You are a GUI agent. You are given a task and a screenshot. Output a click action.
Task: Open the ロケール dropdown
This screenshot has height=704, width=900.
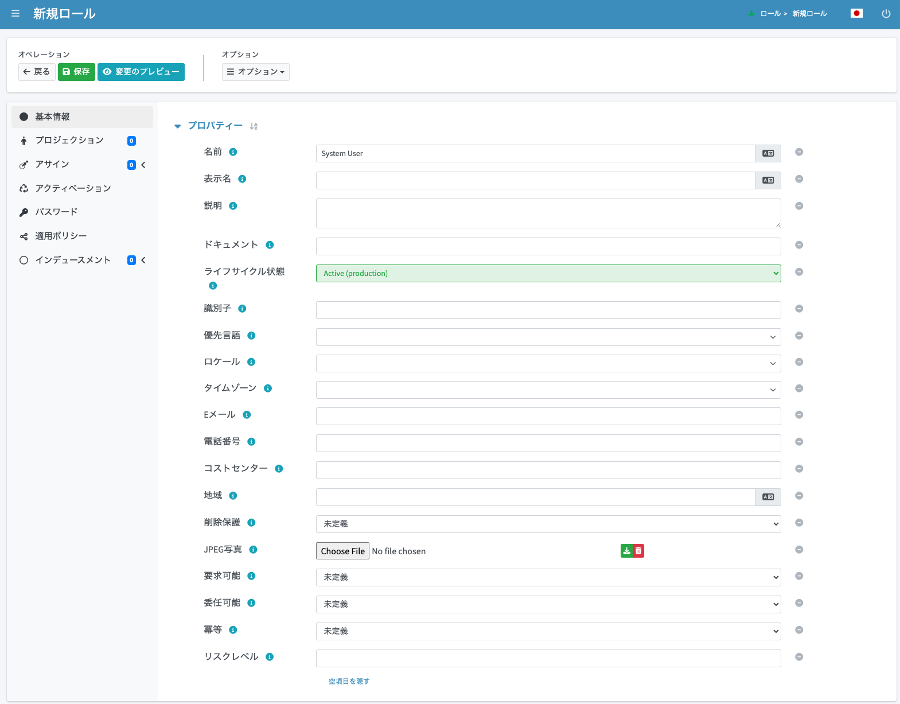click(548, 363)
